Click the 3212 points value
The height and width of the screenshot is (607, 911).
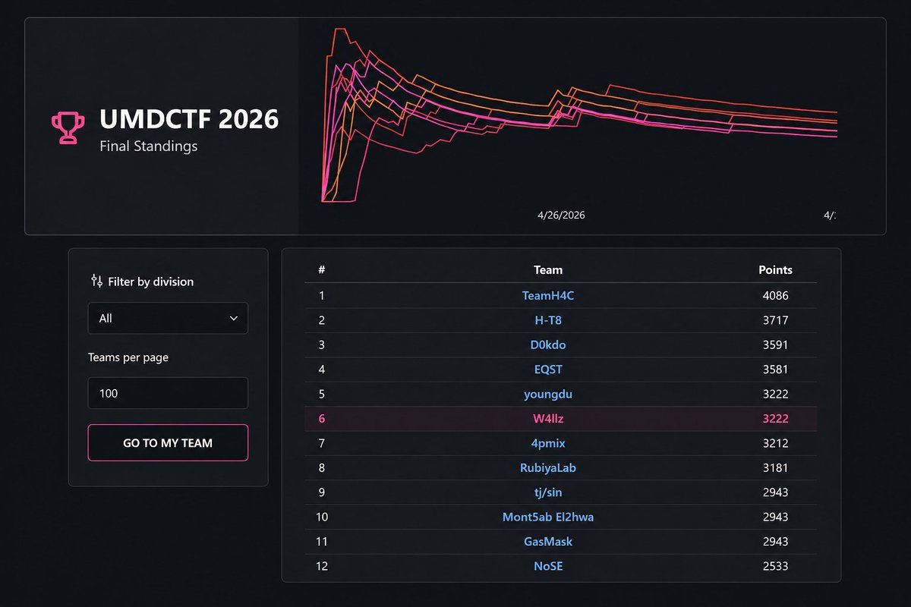point(775,443)
